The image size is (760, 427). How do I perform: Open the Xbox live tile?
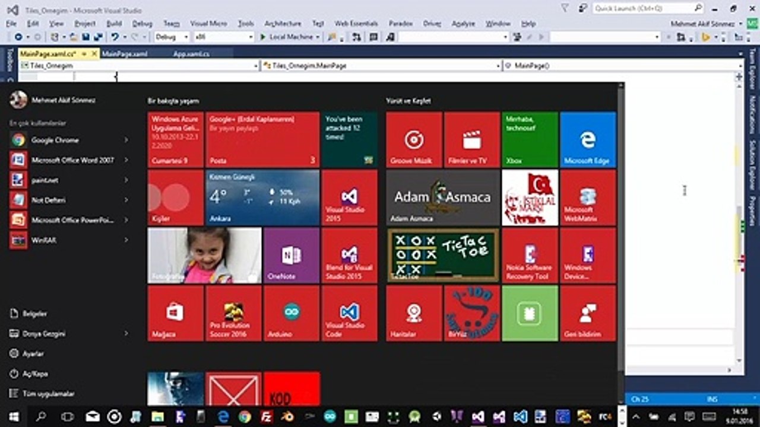[530, 139]
